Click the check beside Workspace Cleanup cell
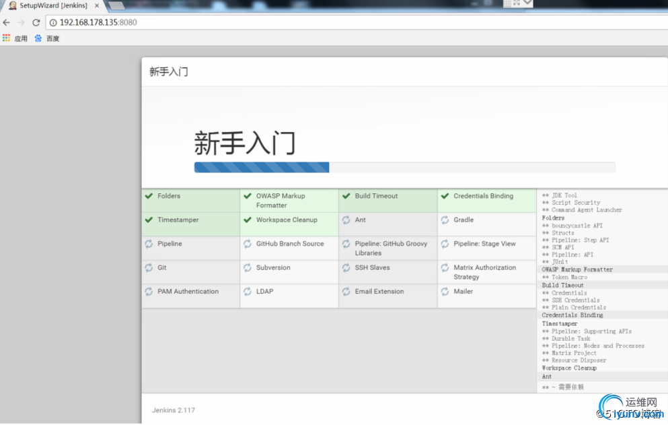This screenshot has height=425, width=668. [x=248, y=220]
